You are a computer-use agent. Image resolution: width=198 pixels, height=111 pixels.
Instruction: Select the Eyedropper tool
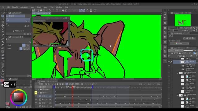click(x=3, y=35)
